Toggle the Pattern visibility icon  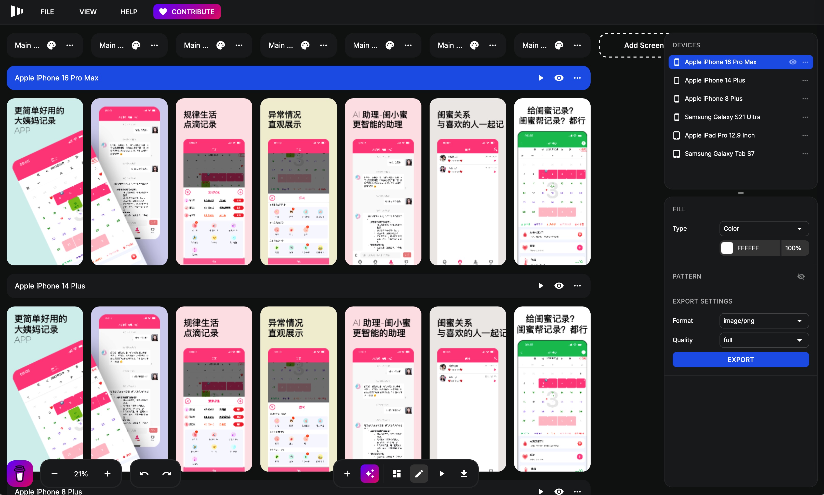(x=801, y=276)
